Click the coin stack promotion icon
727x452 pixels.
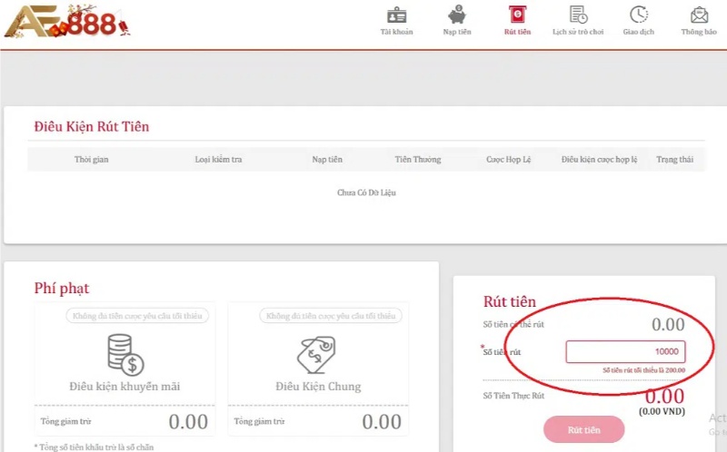[x=124, y=354]
